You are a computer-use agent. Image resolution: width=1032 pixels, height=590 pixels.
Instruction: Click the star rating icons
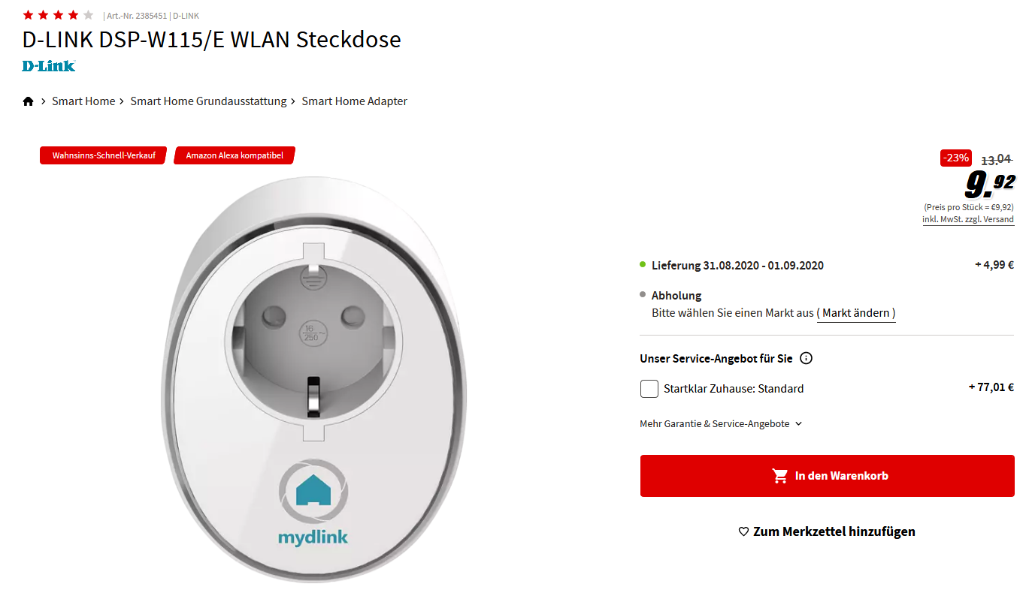pos(58,15)
